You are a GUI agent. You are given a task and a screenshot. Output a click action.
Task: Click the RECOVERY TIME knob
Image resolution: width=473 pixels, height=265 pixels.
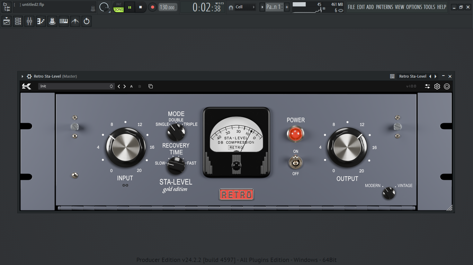click(x=176, y=165)
